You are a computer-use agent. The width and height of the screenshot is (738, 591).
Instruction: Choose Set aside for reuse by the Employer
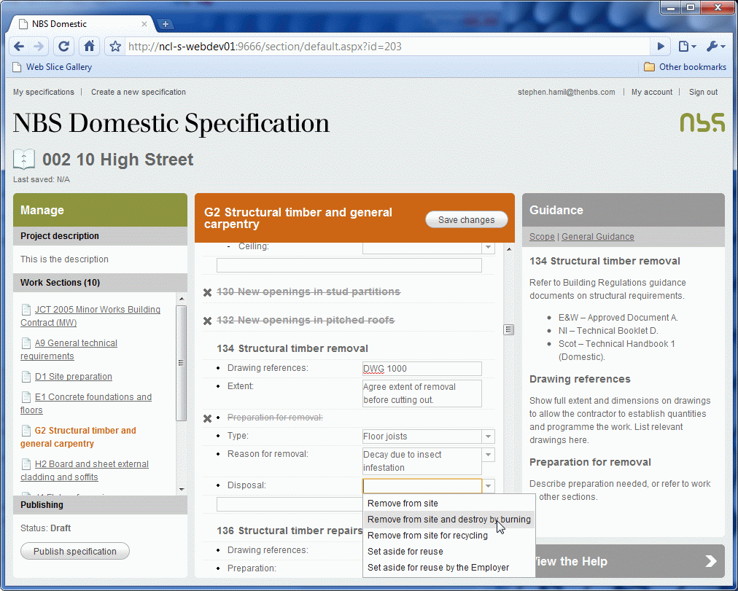pyautogui.click(x=449, y=567)
